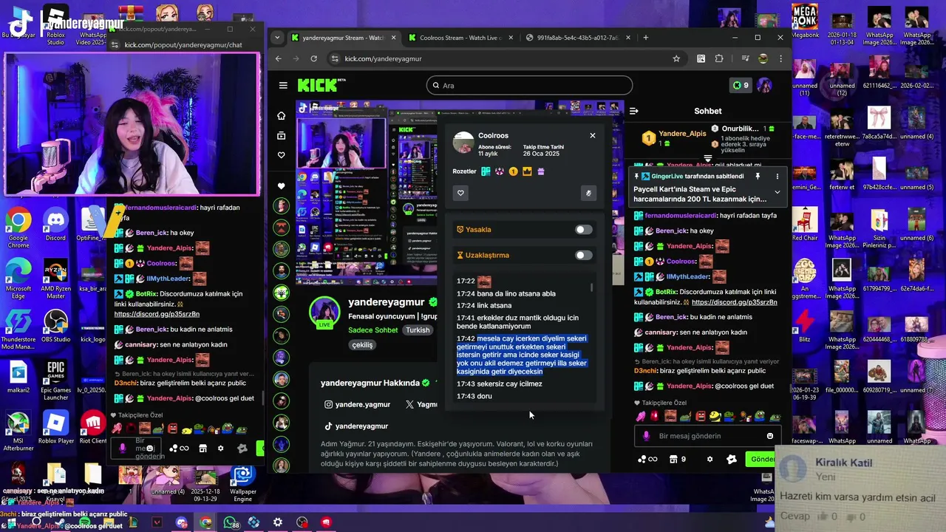Image resolution: width=946 pixels, height=532 pixels.
Task: Go back in Chrome
Action: pyautogui.click(x=279, y=58)
